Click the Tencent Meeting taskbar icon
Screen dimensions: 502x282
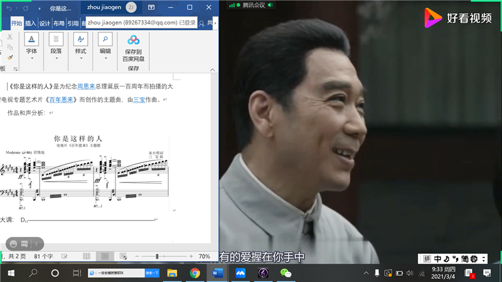(x=240, y=273)
